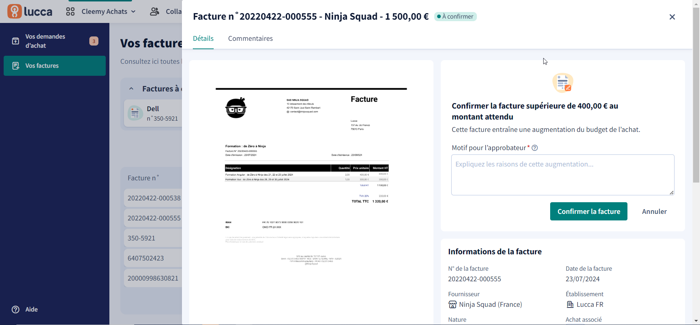Screen dimensions: 700x325
Task: Click the invoice PDF preview
Action: tap(311, 192)
